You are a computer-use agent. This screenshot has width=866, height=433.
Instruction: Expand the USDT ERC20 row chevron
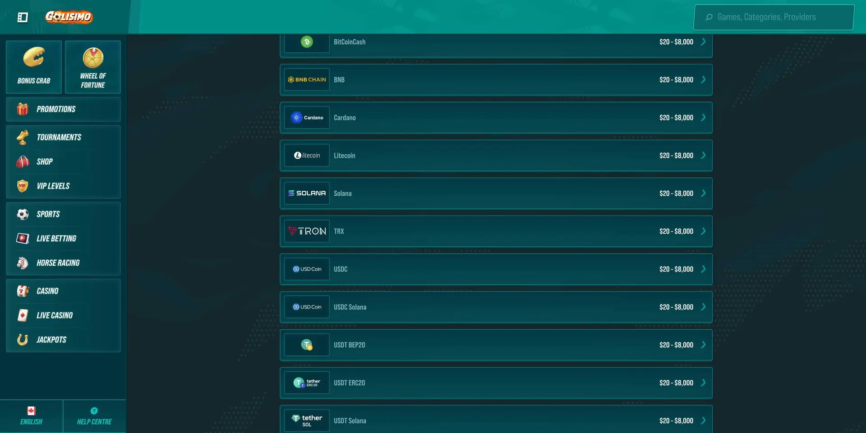click(703, 382)
